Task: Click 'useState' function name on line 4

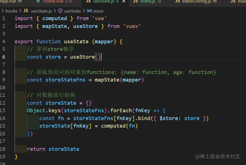Action: click(x=76, y=42)
